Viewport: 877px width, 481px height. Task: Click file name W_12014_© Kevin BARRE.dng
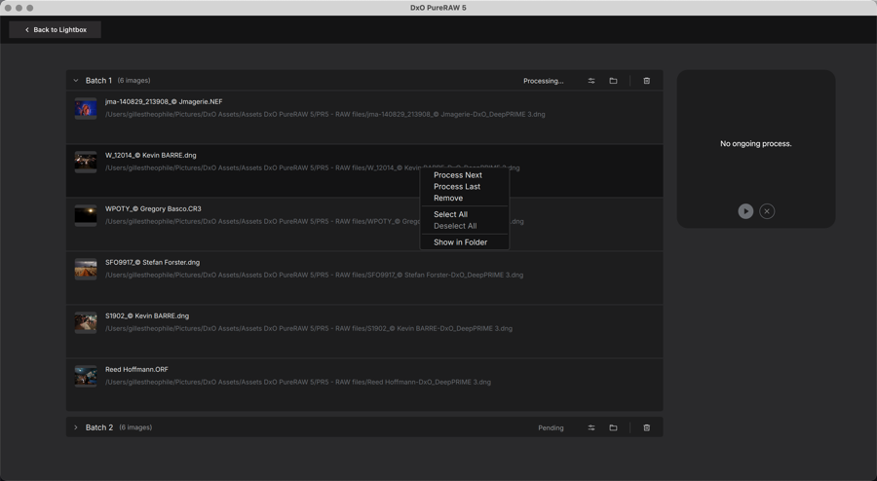(x=150, y=156)
